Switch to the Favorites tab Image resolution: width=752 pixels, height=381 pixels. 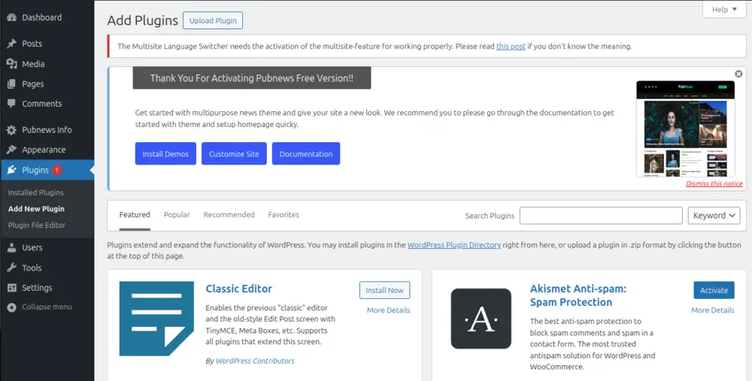[284, 215]
